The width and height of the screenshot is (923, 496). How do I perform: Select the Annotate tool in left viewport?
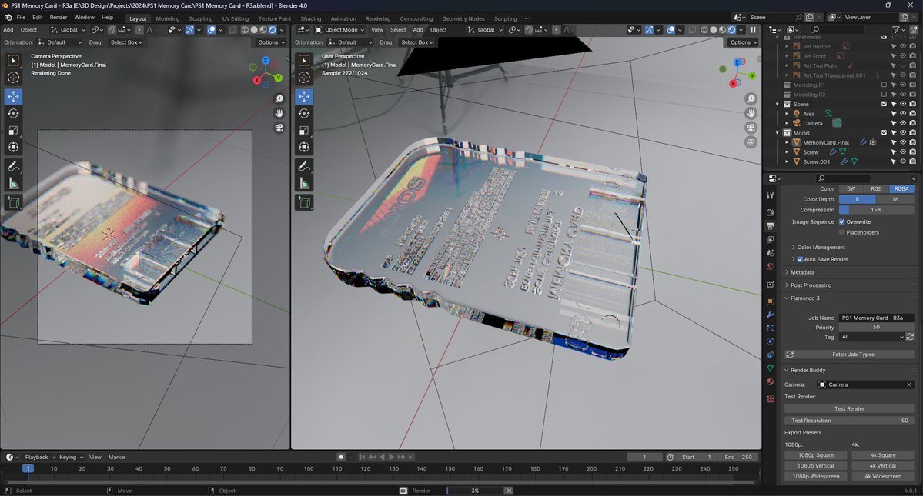click(x=13, y=167)
